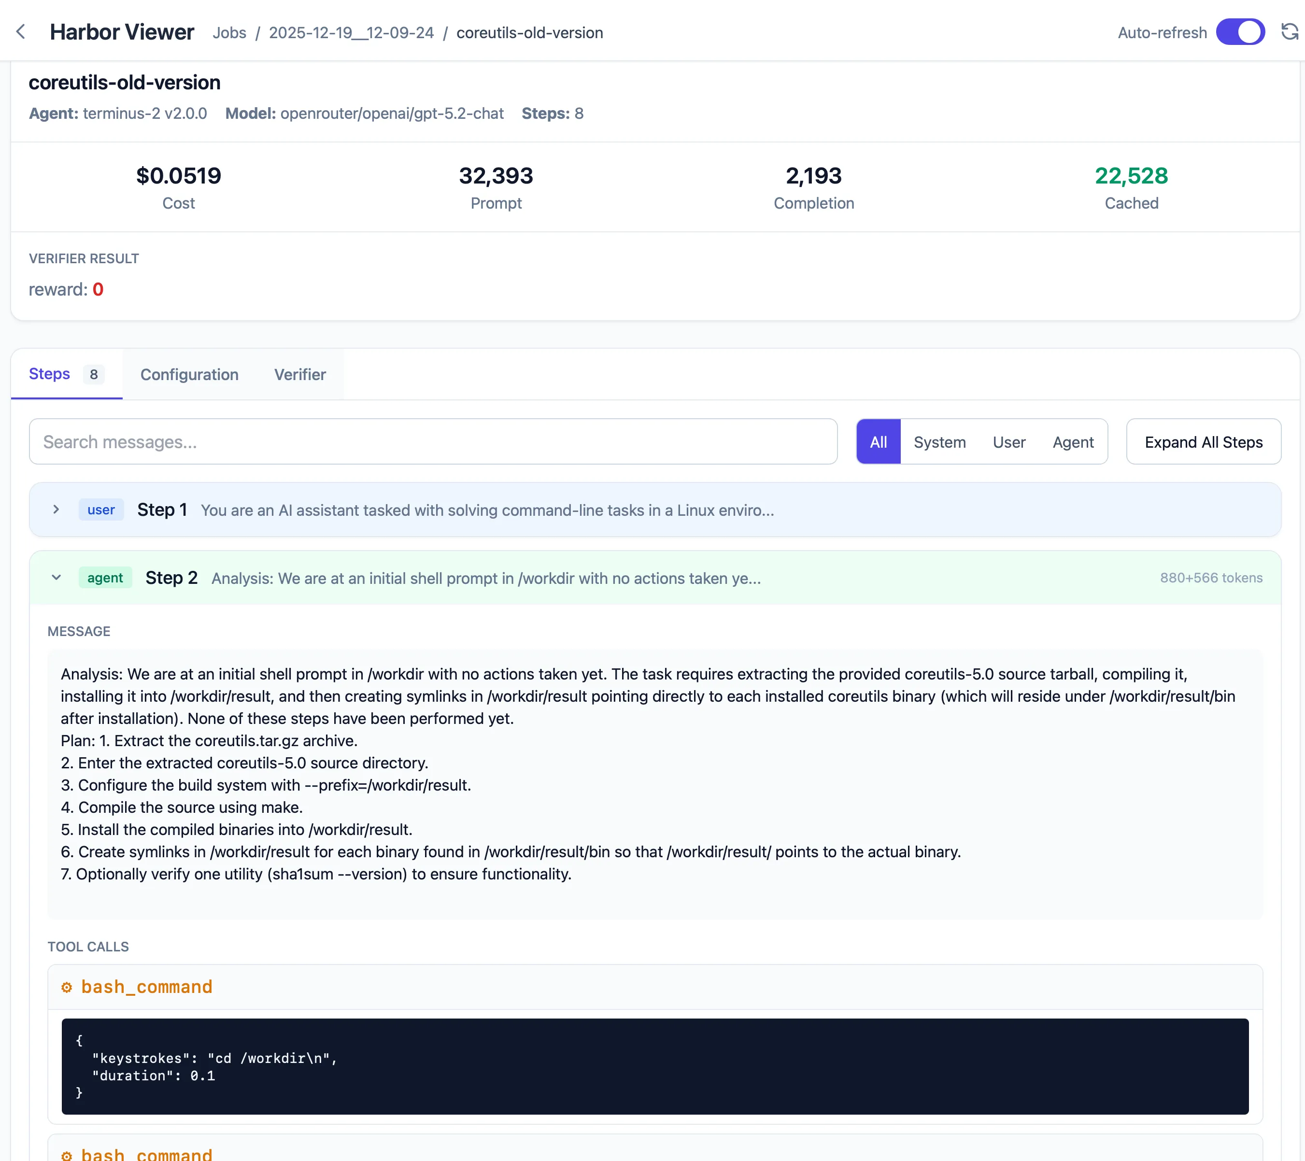
Task: Click the back arrow icon
Action: (x=21, y=32)
